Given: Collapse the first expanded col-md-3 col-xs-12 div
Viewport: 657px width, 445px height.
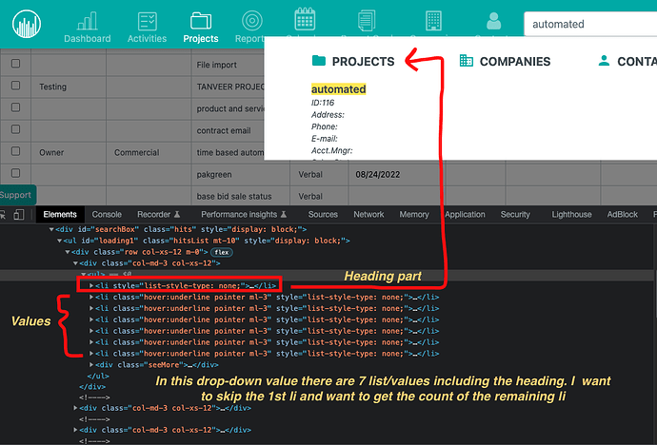Looking at the screenshot, I should point(75,263).
